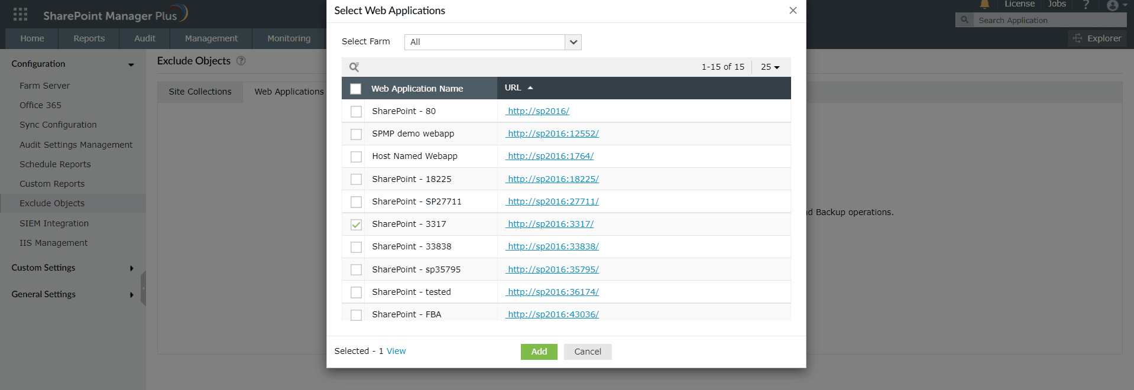Toggle the select-all checkbox in header
This screenshot has width=1134, height=390.
355,89
